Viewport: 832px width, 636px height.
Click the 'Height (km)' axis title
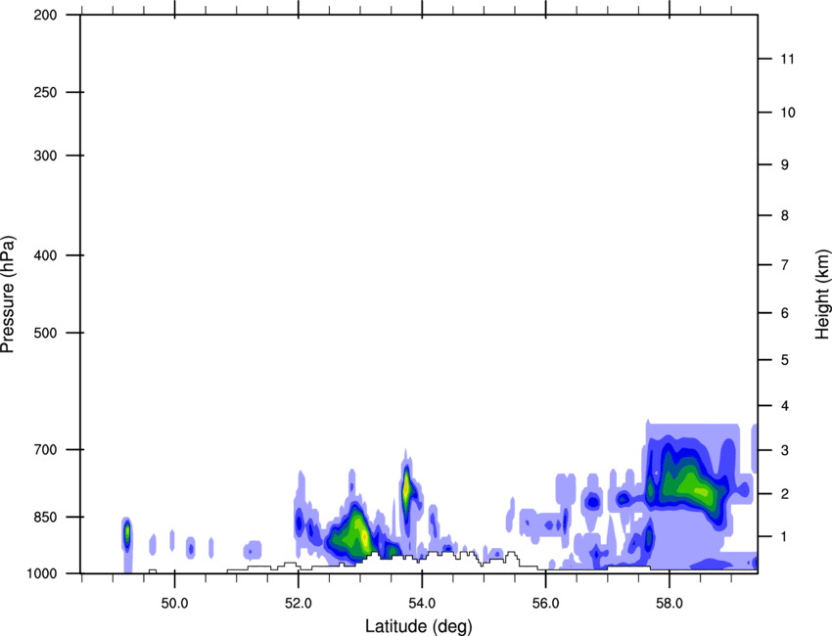click(822, 294)
